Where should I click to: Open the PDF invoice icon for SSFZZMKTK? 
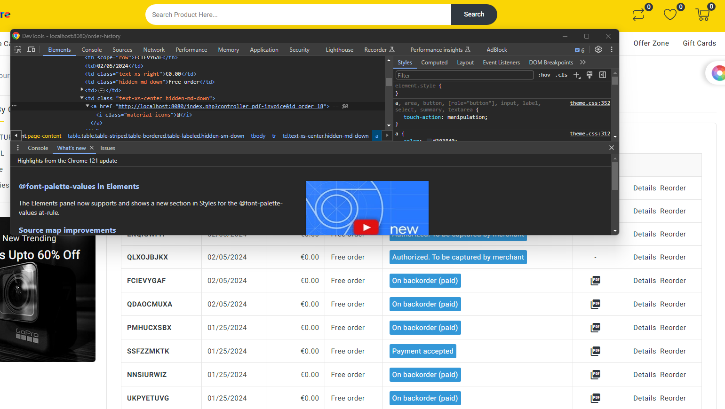pos(595,351)
